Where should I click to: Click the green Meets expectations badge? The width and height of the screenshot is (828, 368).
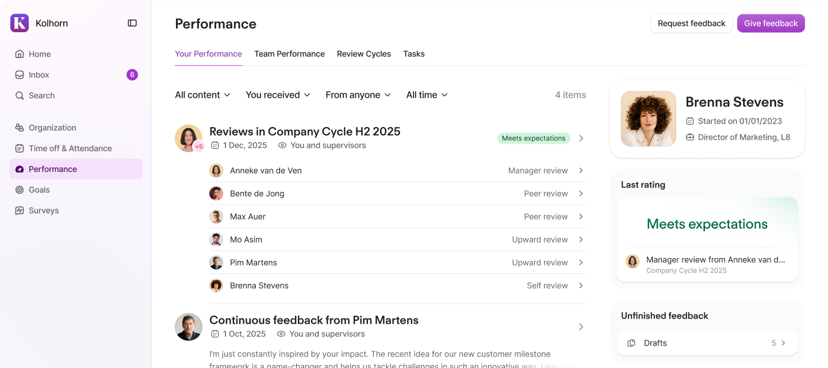[x=534, y=138]
